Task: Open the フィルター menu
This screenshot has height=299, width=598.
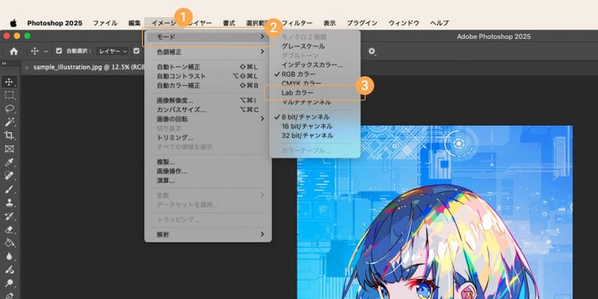Action: point(297,23)
